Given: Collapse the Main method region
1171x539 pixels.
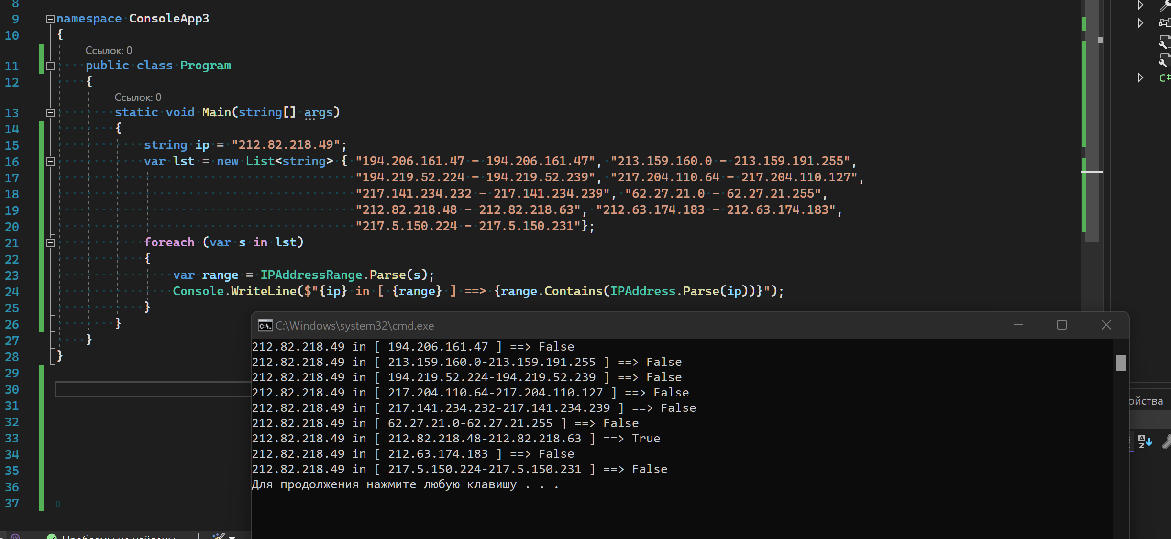Looking at the screenshot, I should 50,113.
